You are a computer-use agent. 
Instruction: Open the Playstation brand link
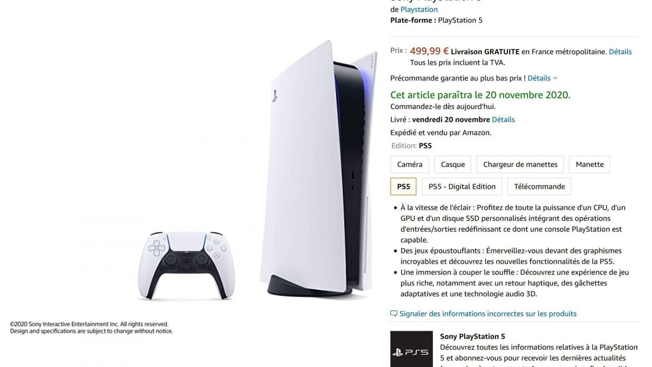tap(419, 9)
